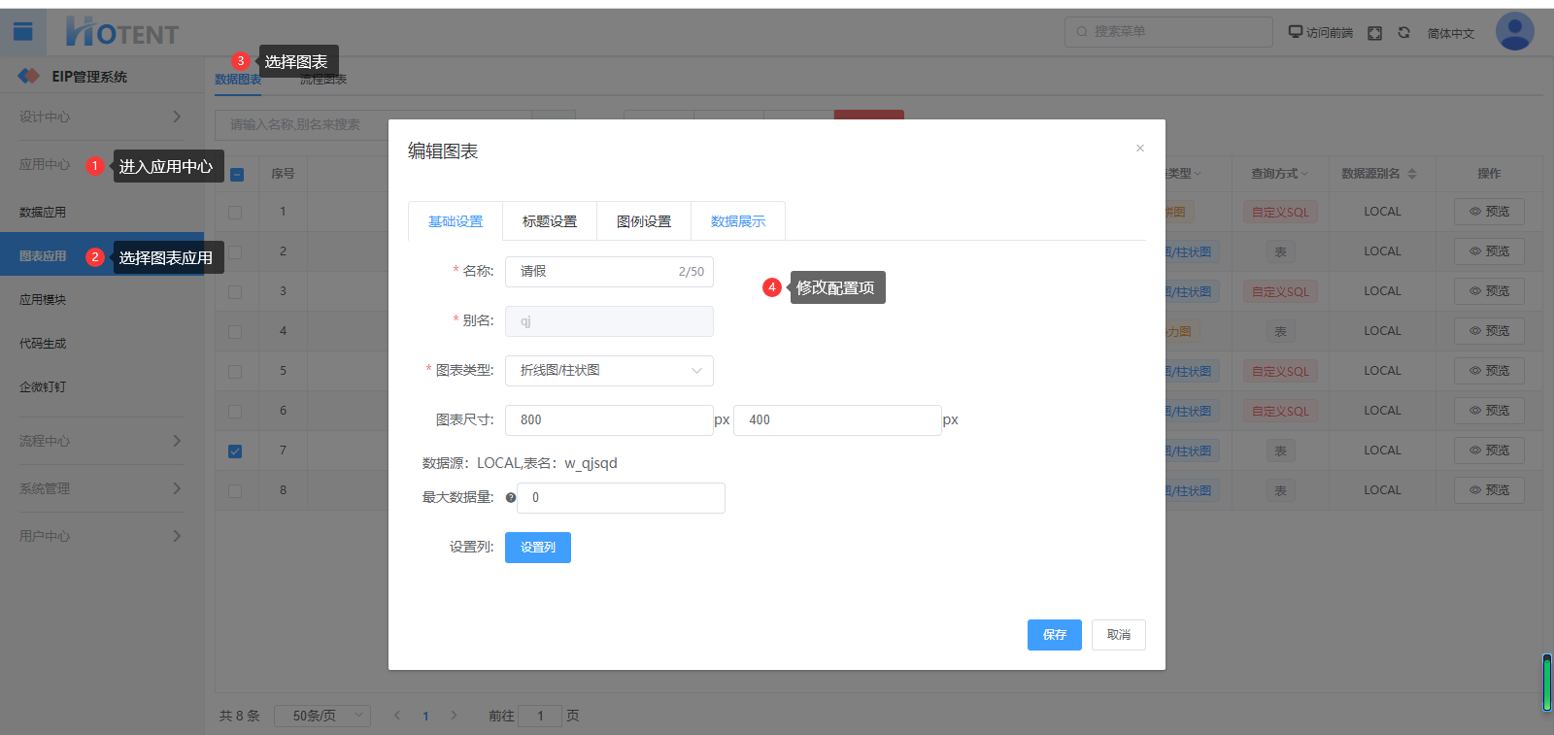Viewport: 1554px width, 735px height.
Task: Switch to the 数据展示 tab
Action: point(738,221)
